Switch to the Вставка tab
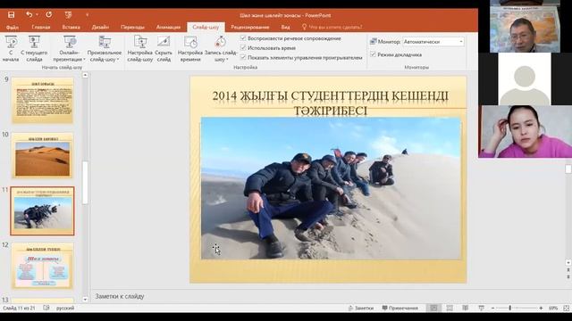The image size is (572, 321). [71, 27]
